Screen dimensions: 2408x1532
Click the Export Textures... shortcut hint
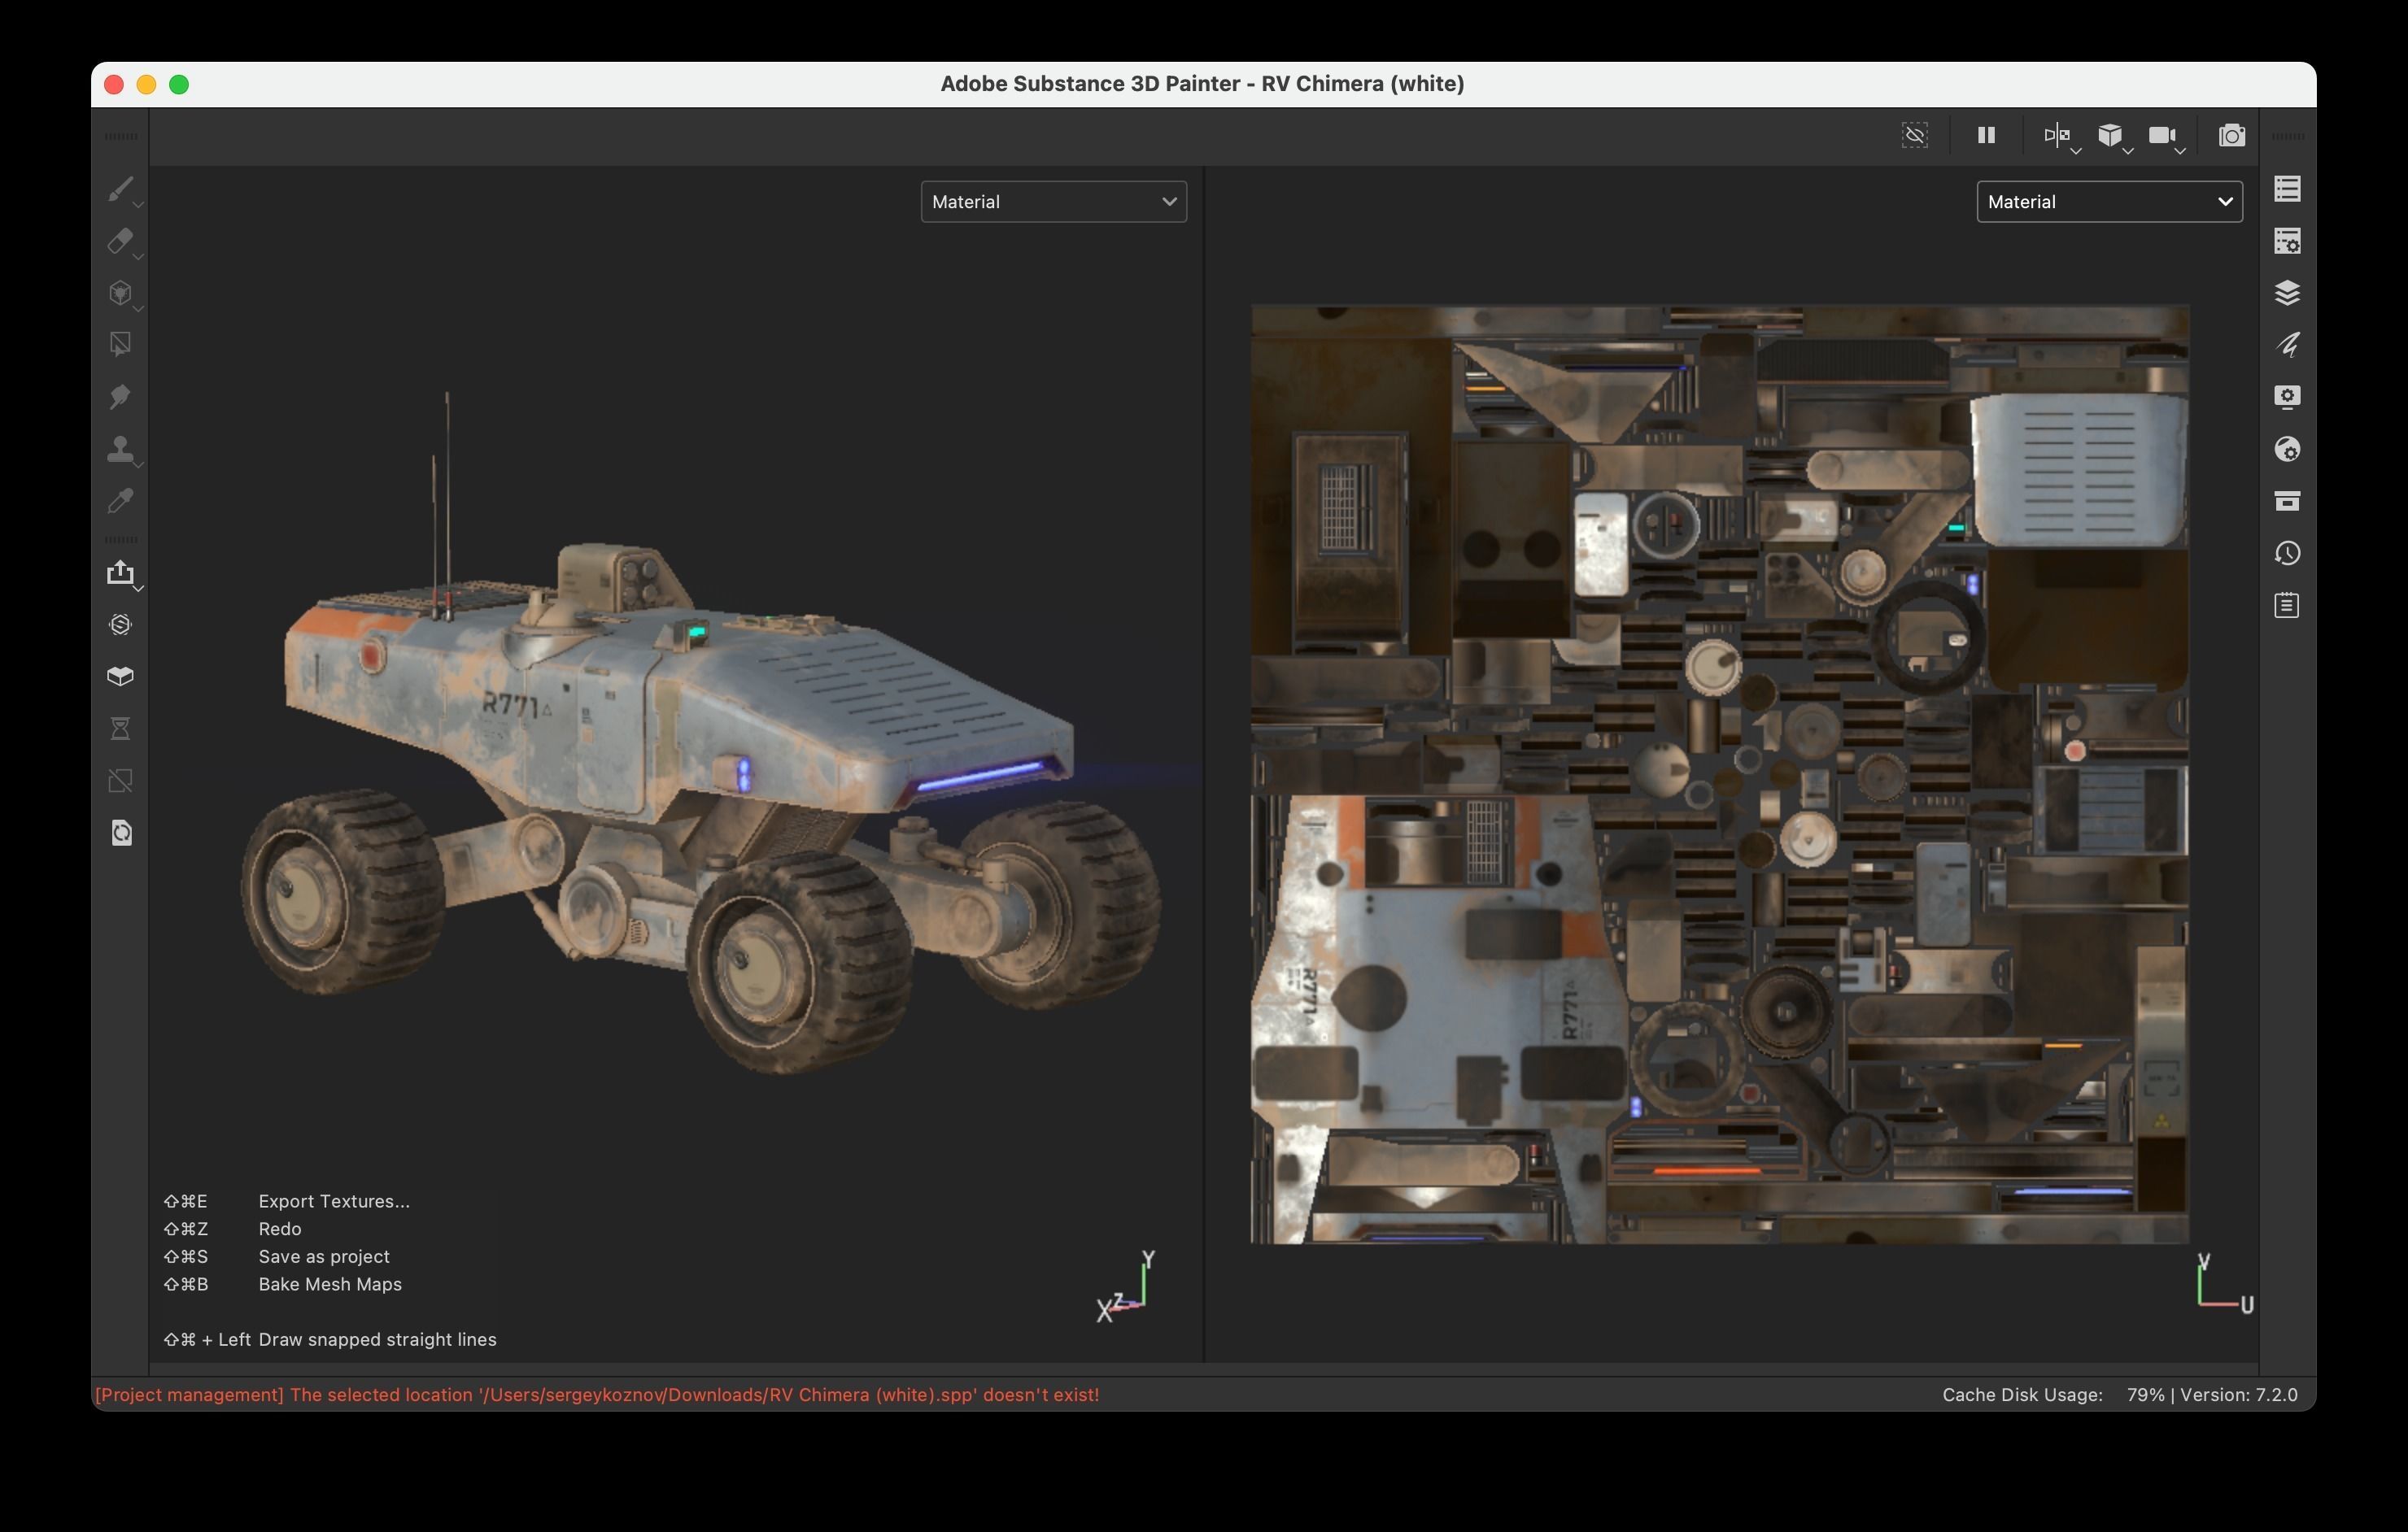coord(334,1201)
